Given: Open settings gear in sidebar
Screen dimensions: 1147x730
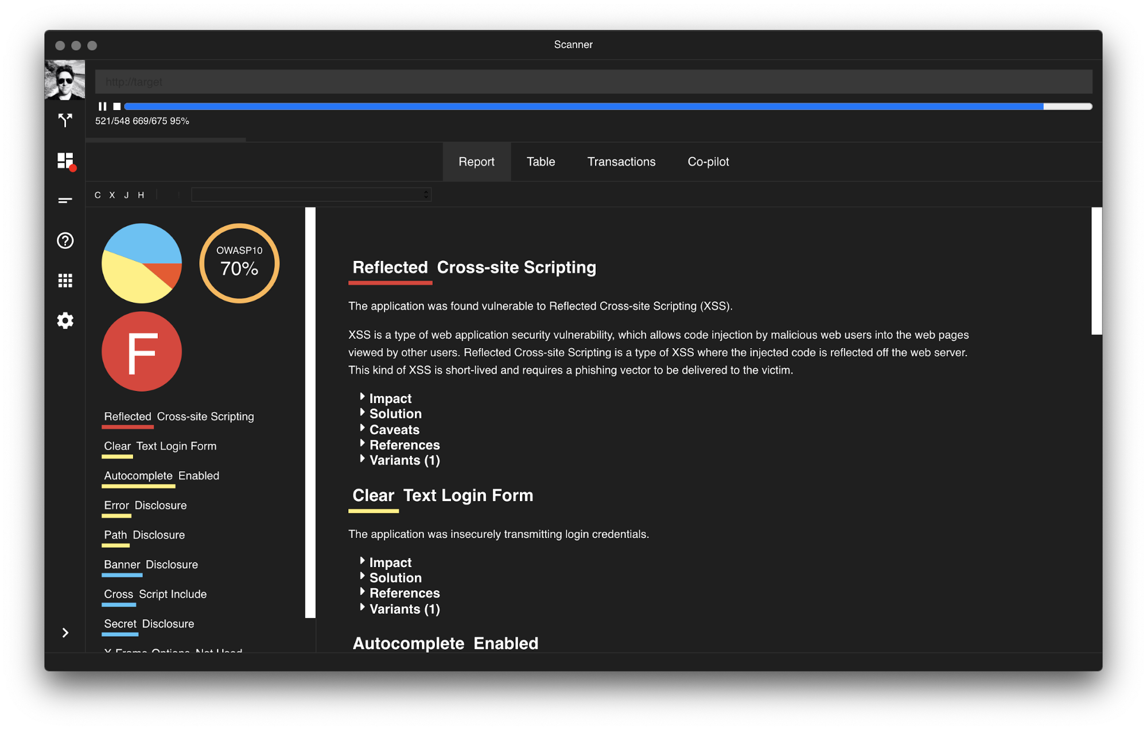Looking at the screenshot, I should pyautogui.click(x=65, y=321).
